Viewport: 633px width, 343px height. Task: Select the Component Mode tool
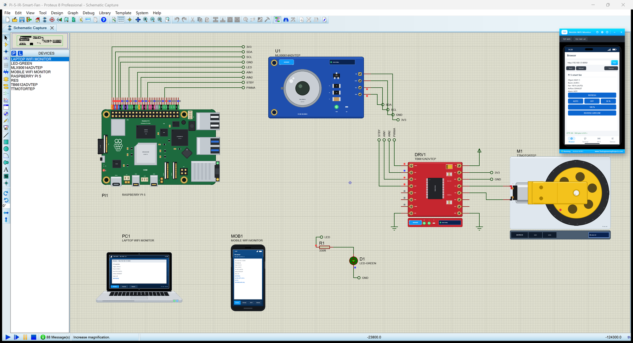click(x=6, y=45)
